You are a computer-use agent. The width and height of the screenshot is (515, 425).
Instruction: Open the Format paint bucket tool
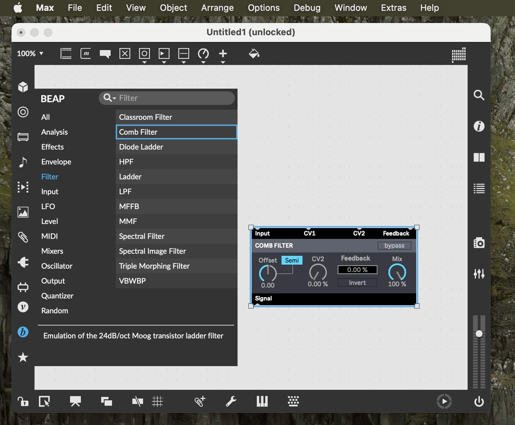[254, 53]
